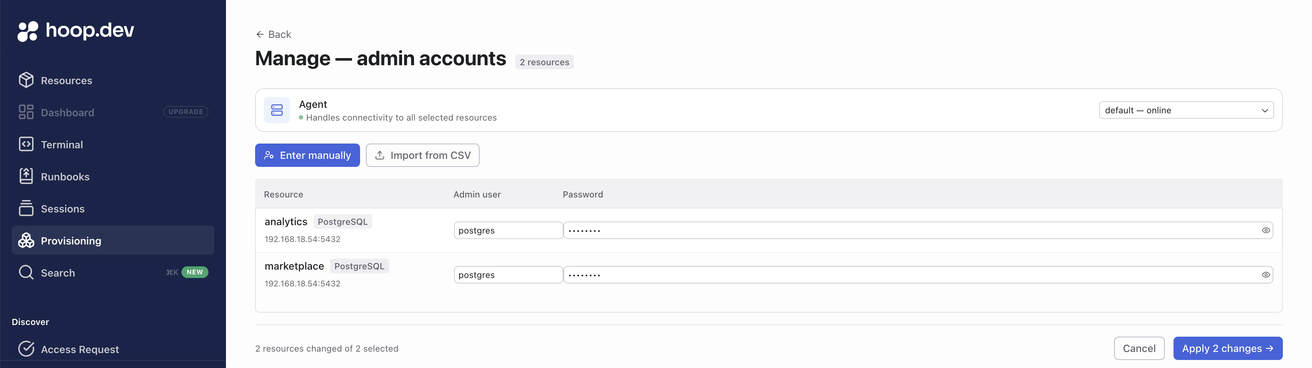This screenshot has height=368, width=1312.
Task: Click the user icon on Enter manually
Action: (269, 155)
